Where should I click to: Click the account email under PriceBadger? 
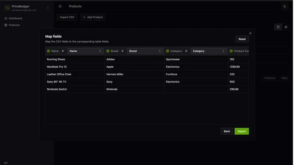click(24, 10)
